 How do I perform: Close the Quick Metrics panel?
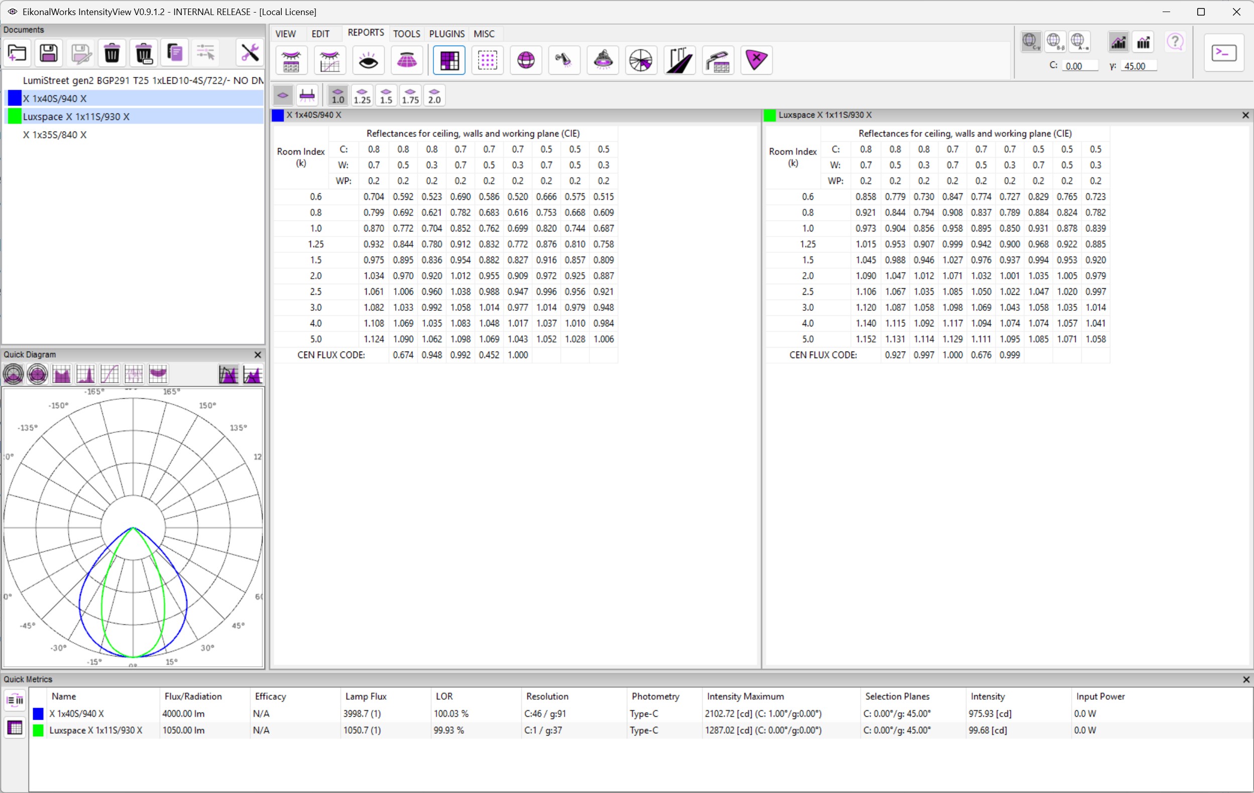pyautogui.click(x=1246, y=680)
